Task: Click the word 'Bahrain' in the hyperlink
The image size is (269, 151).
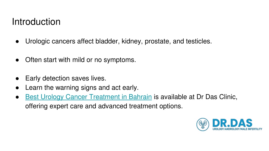Action: 140,97
